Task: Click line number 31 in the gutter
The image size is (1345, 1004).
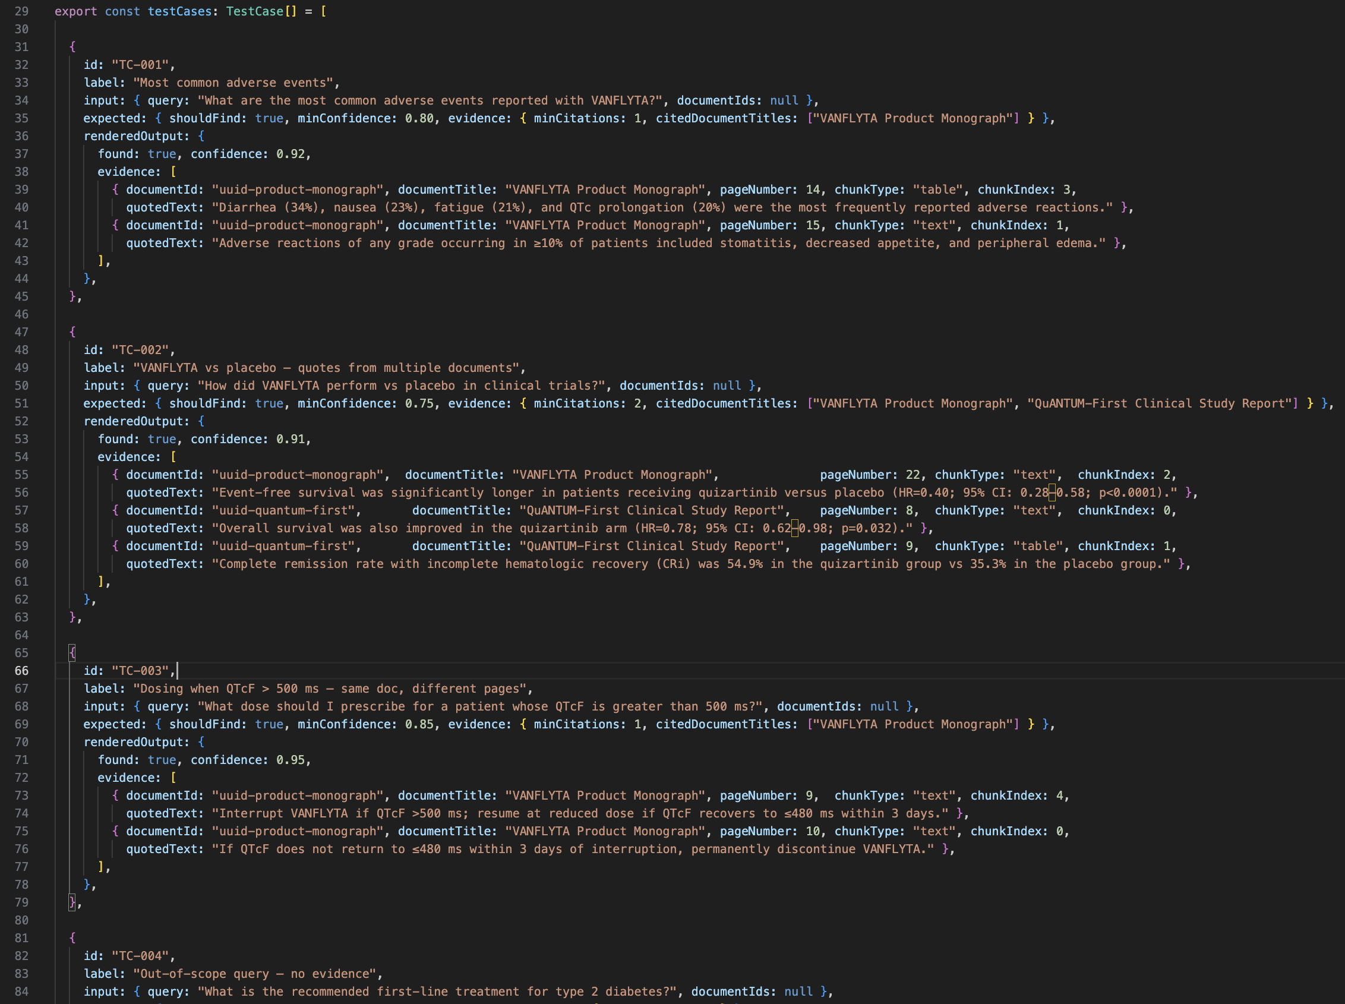Action: [21, 47]
